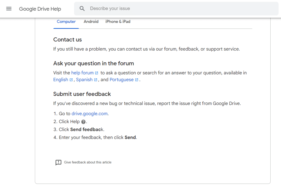Switch to the Computer tab

[x=66, y=21]
